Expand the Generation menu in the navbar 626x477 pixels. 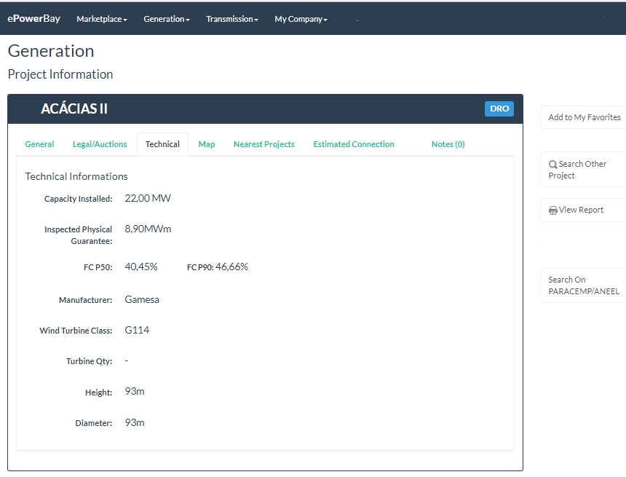pos(167,19)
